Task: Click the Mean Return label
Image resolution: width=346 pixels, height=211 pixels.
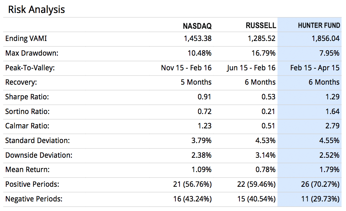Action: (27, 170)
